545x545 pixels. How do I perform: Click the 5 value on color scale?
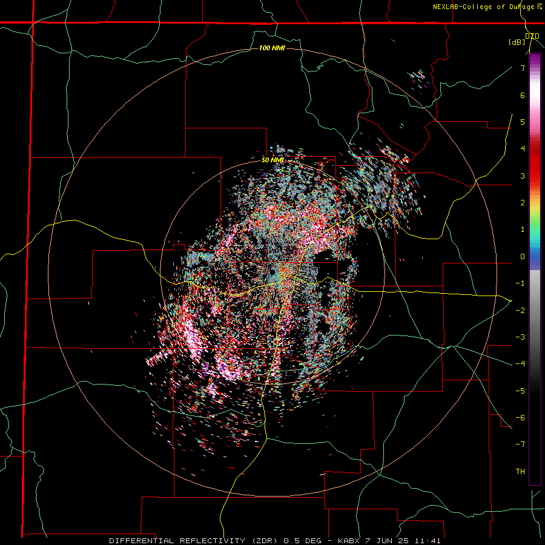coord(523,122)
